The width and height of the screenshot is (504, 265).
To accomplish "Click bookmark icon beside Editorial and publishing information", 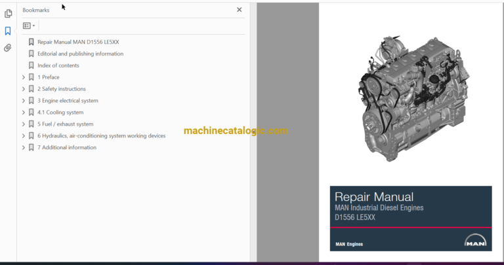I will click(31, 54).
